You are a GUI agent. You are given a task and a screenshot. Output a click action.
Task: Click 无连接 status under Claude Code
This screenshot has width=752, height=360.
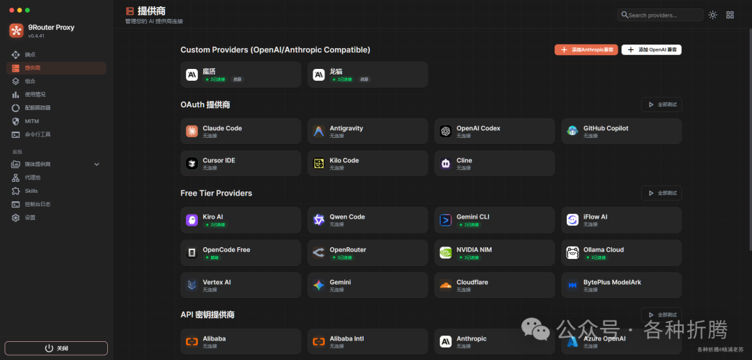pos(210,136)
